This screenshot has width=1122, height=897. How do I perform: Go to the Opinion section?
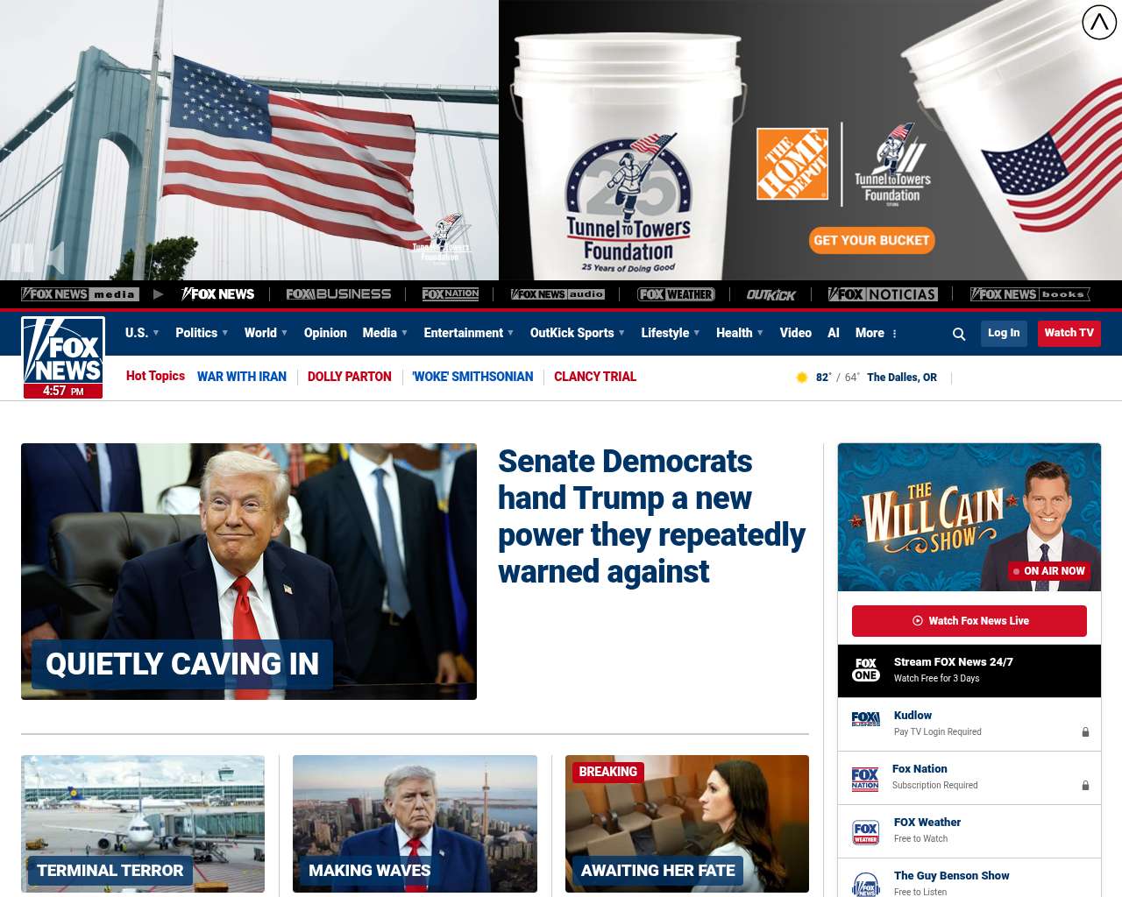325,333
